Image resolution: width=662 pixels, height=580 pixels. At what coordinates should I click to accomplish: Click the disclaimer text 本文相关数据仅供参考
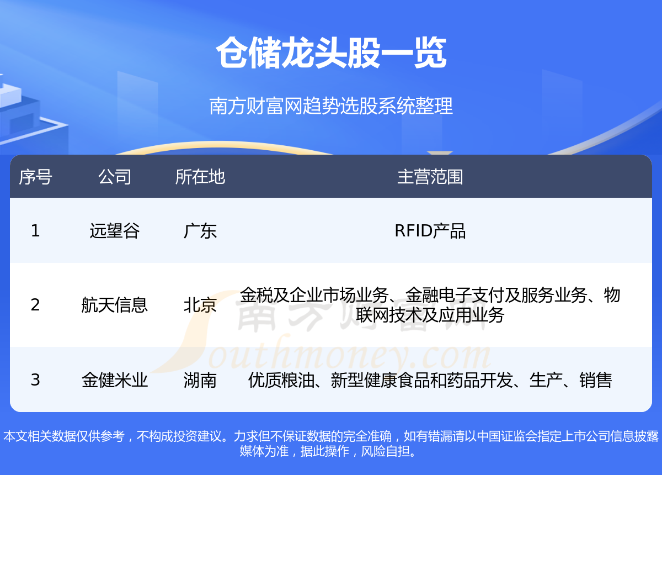[64, 436]
